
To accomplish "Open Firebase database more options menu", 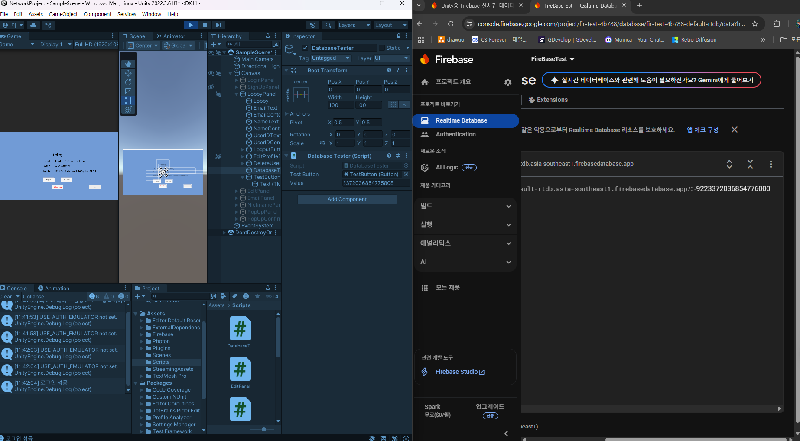I will (x=771, y=164).
